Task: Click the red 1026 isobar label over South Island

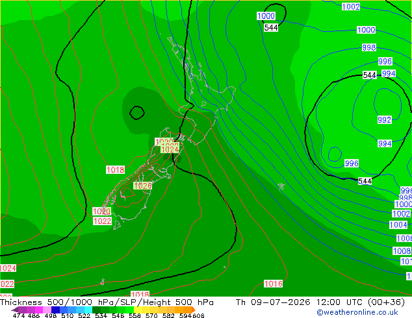Action: click(142, 186)
